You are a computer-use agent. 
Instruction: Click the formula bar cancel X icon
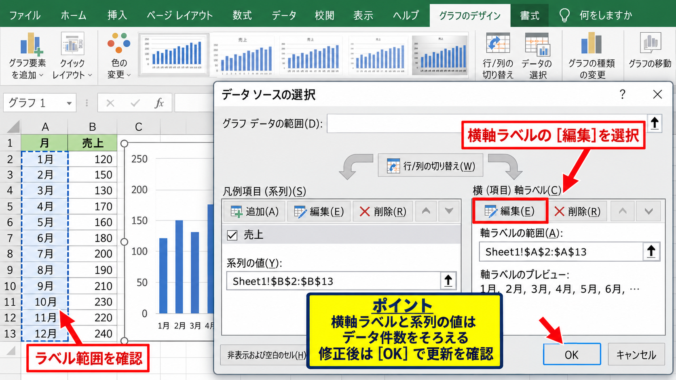pyautogui.click(x=110, y=103)
